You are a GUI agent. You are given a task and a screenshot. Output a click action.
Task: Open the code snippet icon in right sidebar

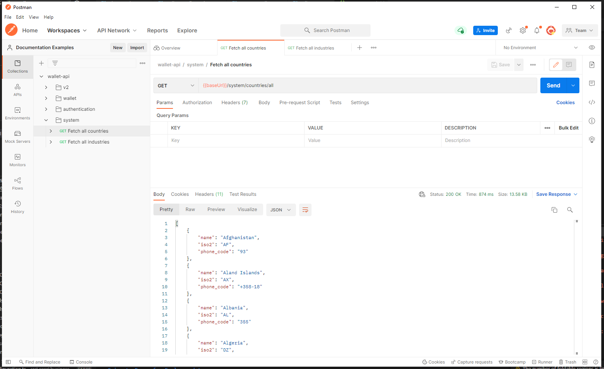[592, 102]
